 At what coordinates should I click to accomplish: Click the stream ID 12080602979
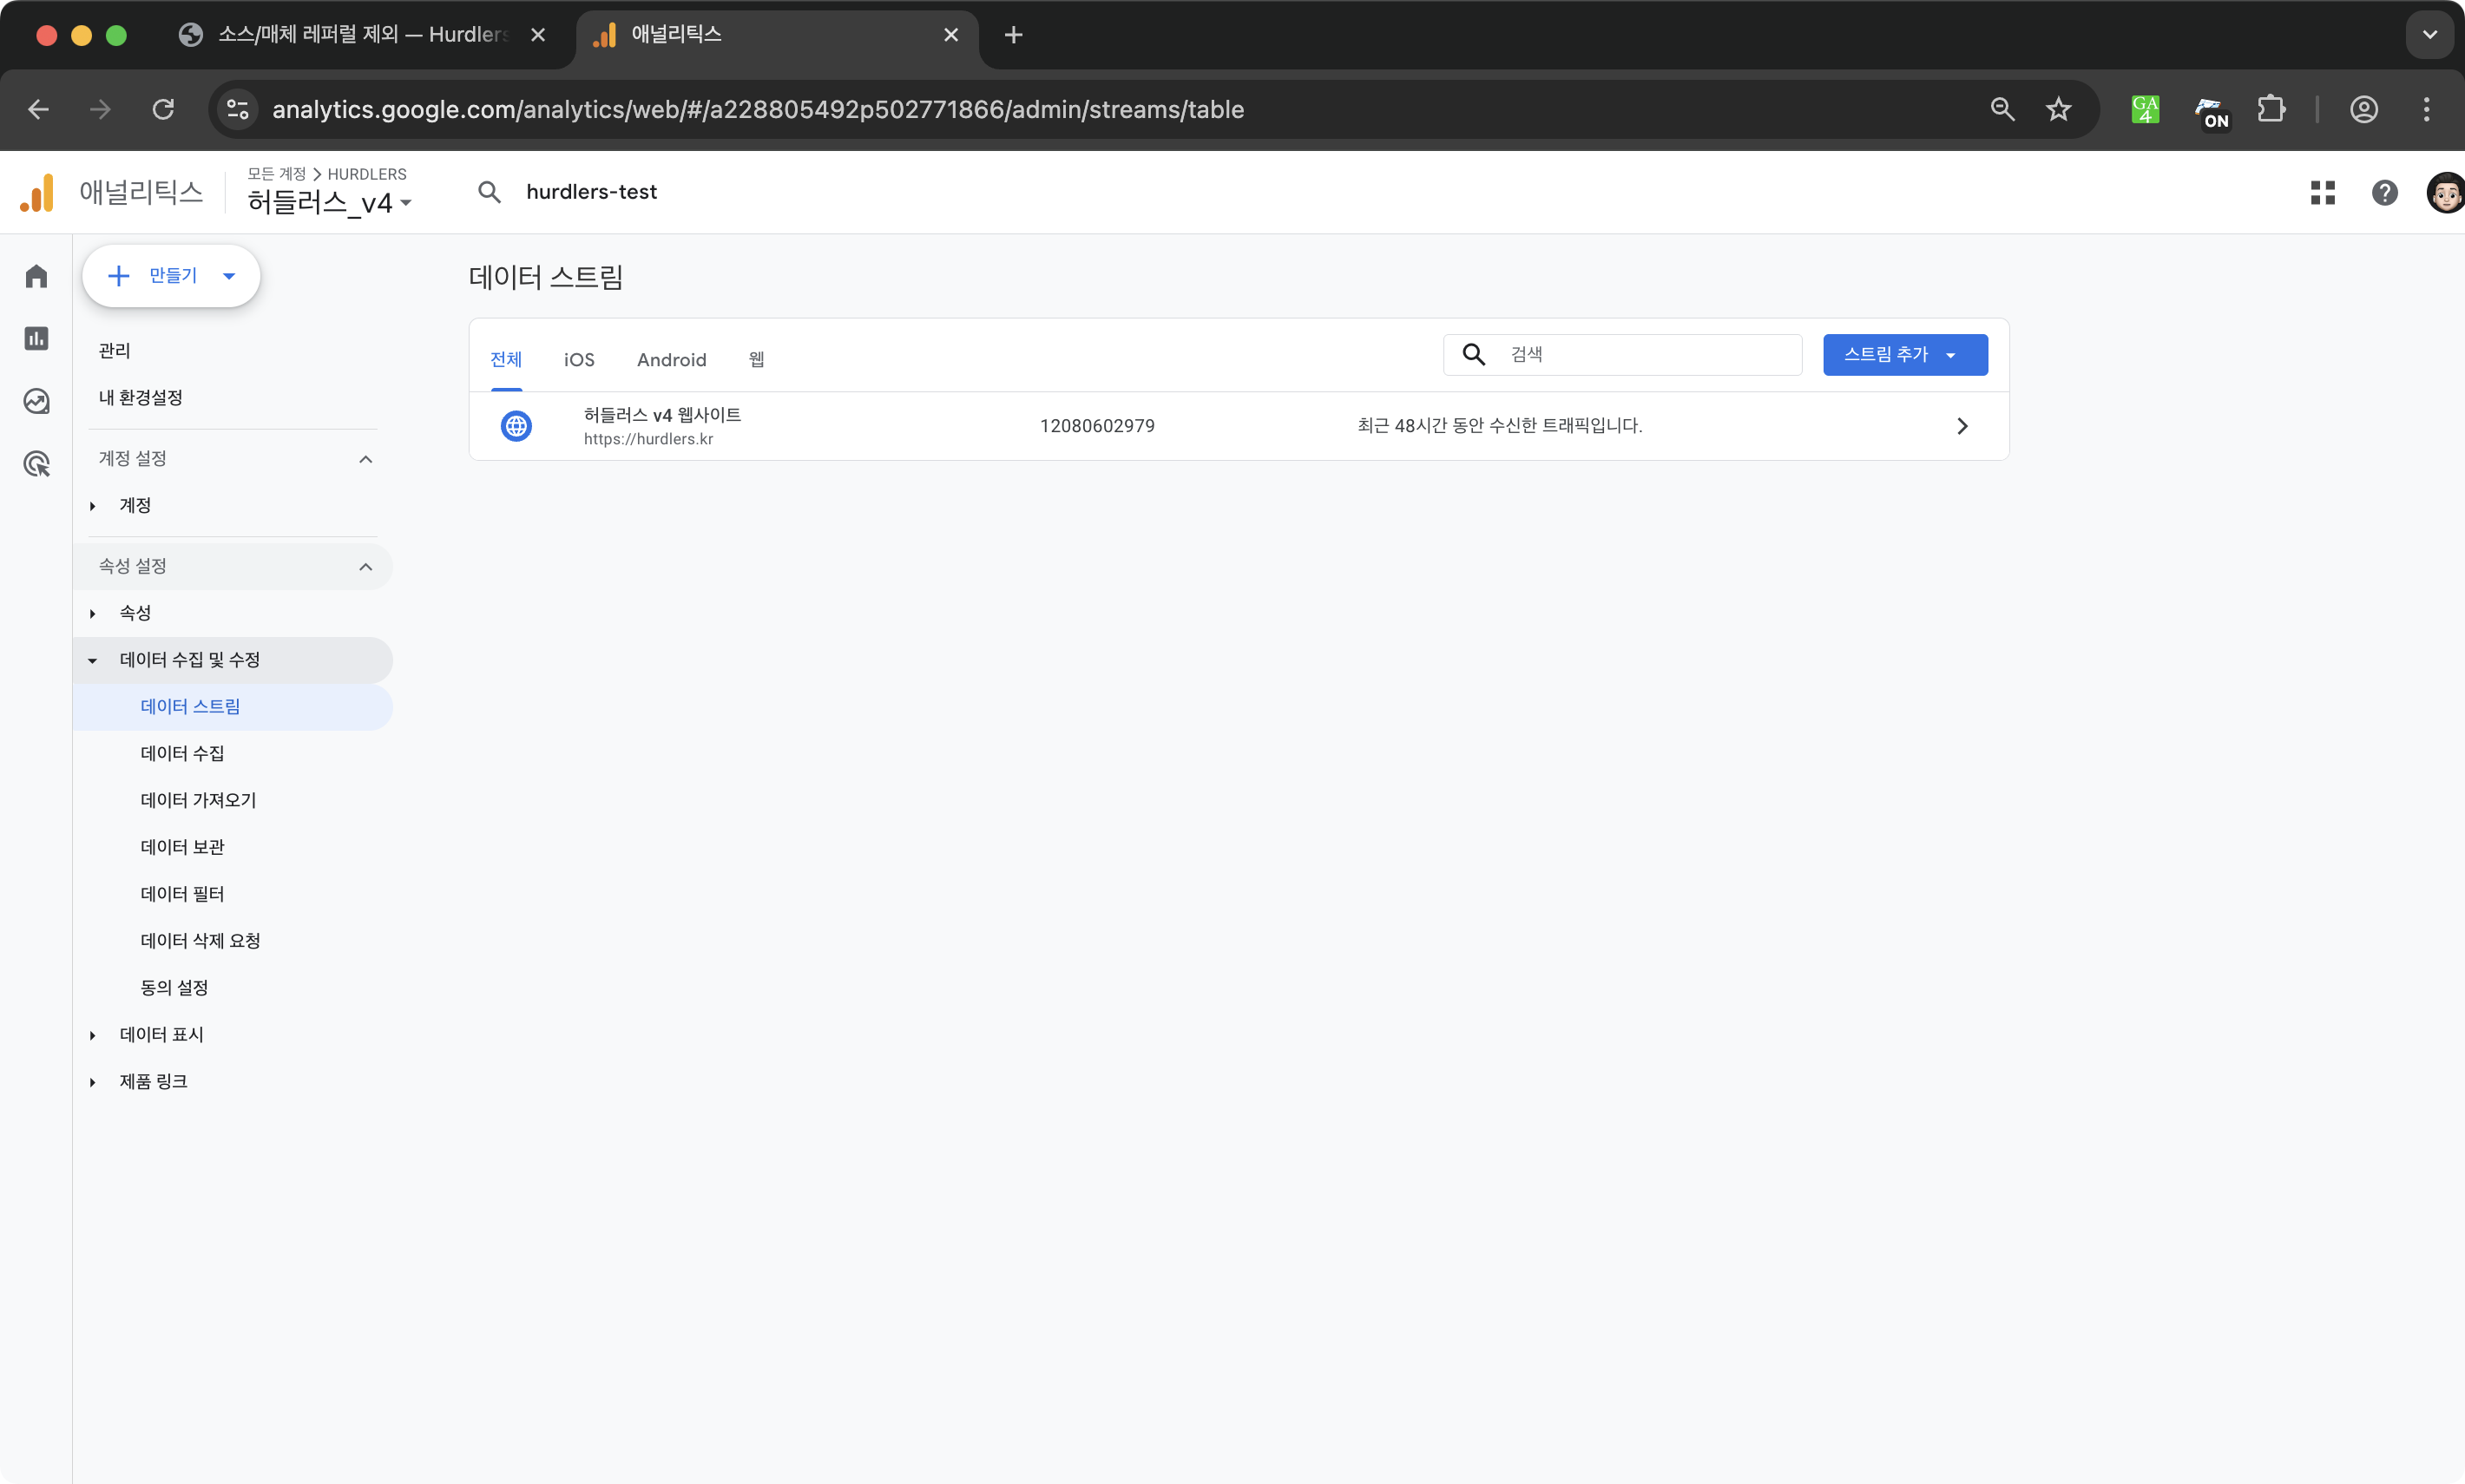[x=1097, y=426]
